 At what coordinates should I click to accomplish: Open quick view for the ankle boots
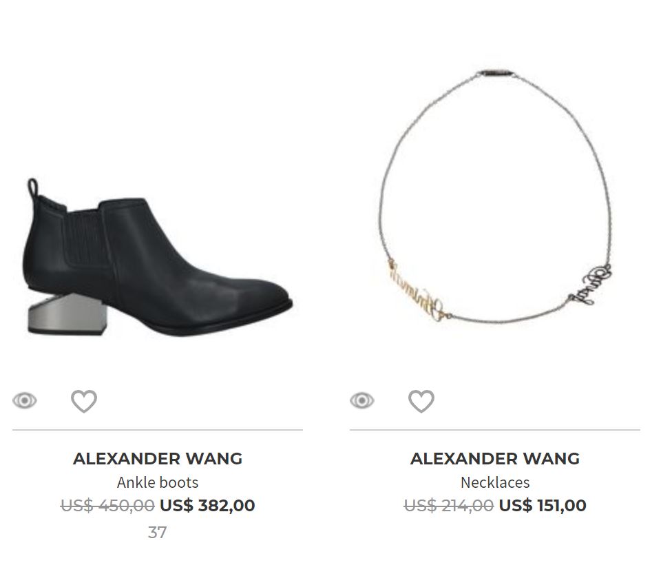pos(24,401)
